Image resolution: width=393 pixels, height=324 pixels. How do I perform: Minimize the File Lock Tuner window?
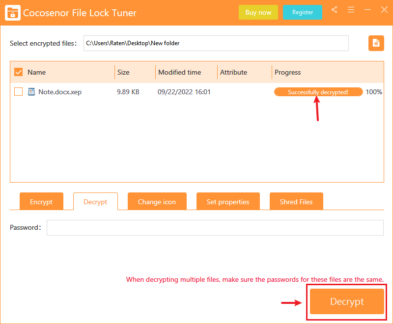(x=367, y=10)
